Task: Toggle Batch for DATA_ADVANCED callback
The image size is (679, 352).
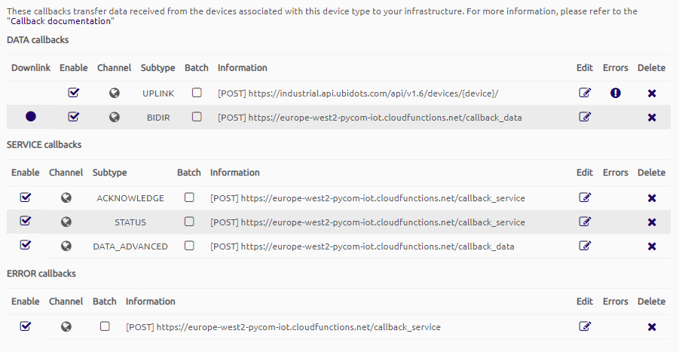Action: tap(189, 245)
